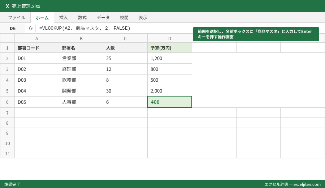Click the fx insert function icon
The width and height of the screenshot is (325, 188).
(30, 28)
